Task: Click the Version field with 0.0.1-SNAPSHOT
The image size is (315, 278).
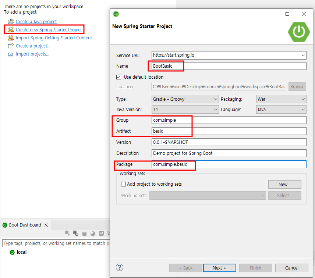Action: (x=229, y=142)
